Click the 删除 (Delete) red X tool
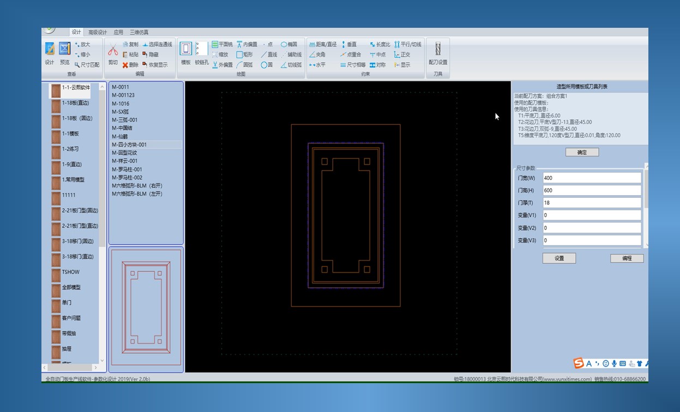Viewport: 680px width, 412px height. coord(130,65)
